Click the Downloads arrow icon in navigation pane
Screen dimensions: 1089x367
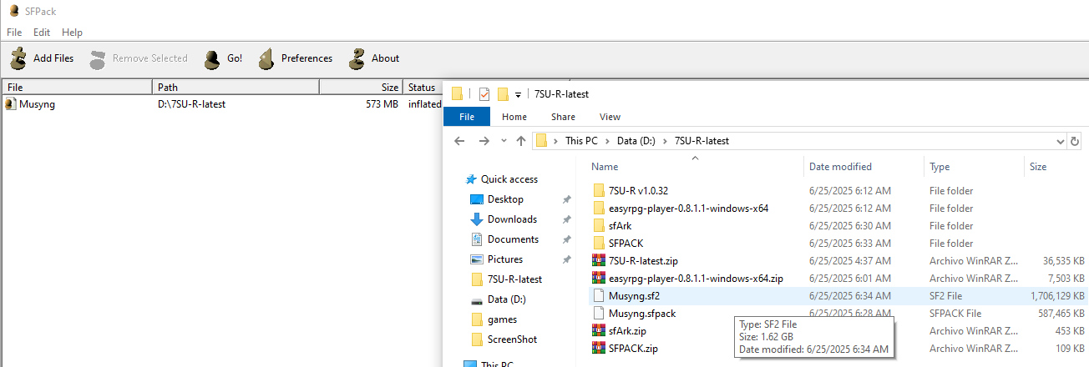point(477,219)
